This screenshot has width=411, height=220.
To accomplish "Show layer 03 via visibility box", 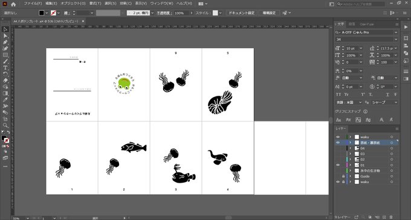I will coord(338,154).
